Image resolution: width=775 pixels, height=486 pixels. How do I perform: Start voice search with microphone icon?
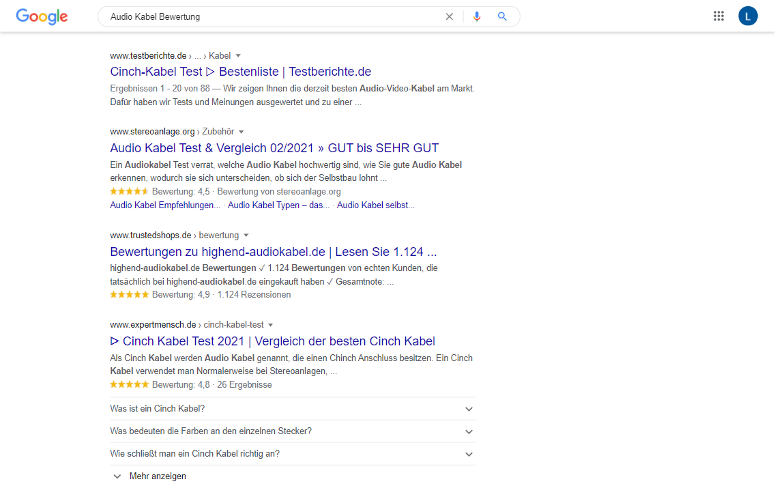477,16
